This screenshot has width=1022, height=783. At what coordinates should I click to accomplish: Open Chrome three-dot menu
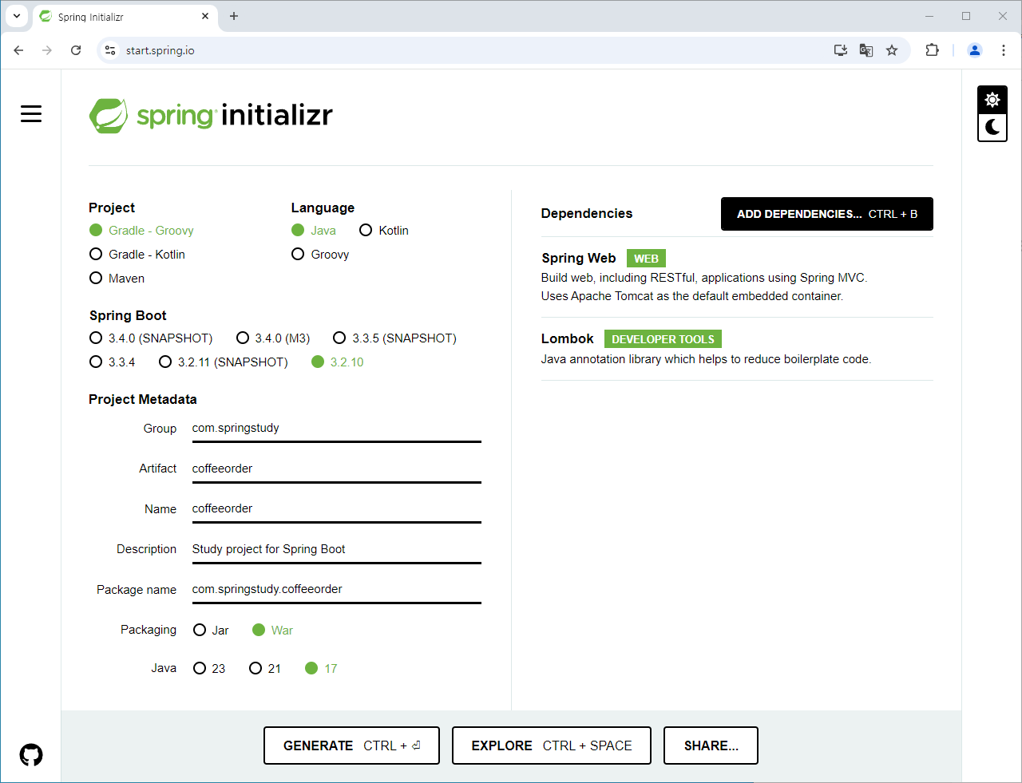pos(1004,50)
